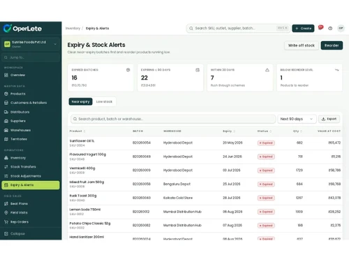This screenshot has height=262, width=349.
Task: Open the Overview sidebar icon
Action: 6,75
